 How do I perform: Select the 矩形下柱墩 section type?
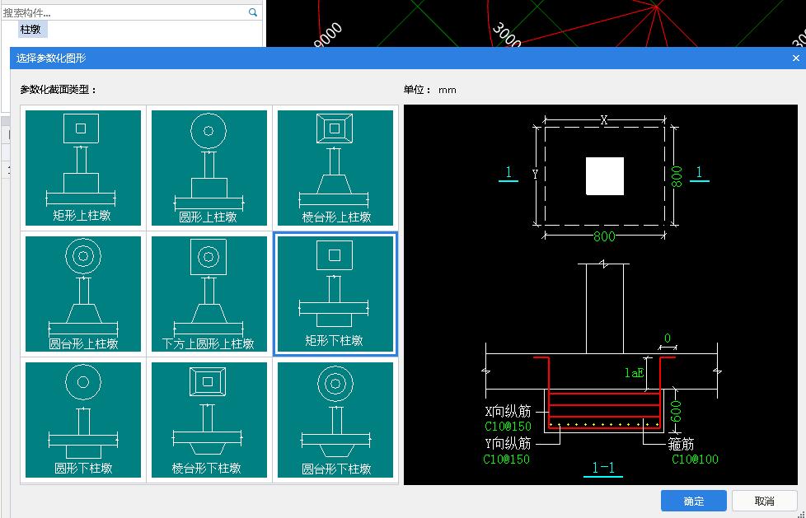tap(335, 294)
